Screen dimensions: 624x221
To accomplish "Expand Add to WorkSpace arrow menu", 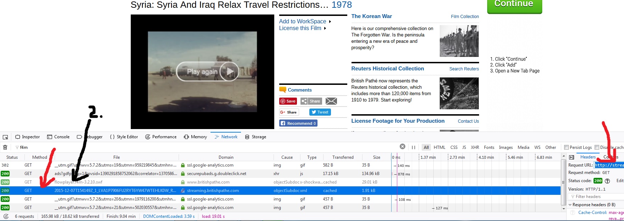I will [330, 22].
